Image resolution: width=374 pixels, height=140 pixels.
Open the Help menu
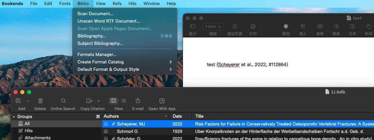(171, 4)
